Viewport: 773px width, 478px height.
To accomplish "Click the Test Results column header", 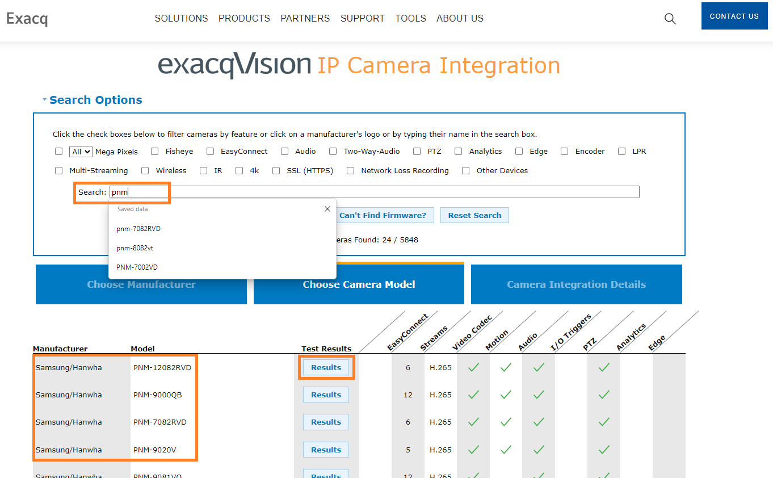I will (326, 349).
